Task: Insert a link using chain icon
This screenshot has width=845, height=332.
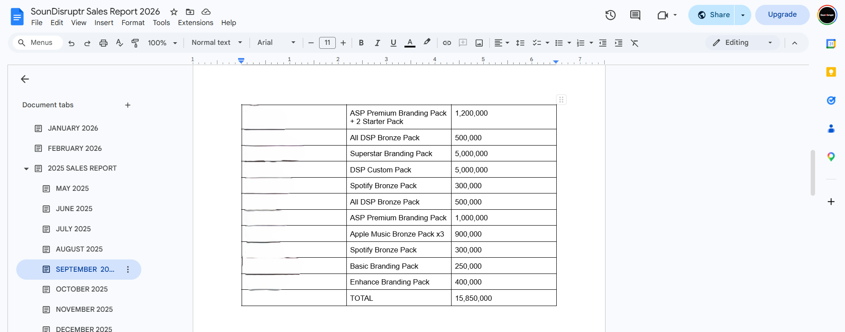Action: (x=447, y=43)
